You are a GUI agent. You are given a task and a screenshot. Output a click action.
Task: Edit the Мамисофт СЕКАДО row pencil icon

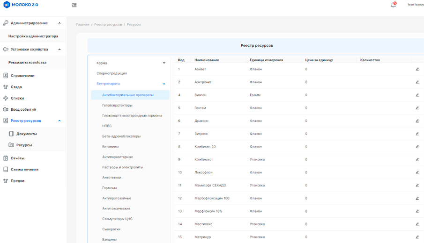417,185
